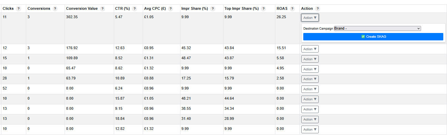Viewport: 447px width, 136px height.
Task: Click the Top Impr Share (%) help icon
Action: 263,9
